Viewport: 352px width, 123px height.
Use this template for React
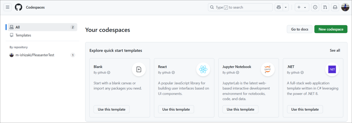pyautogui.click(x=176, y=109)
